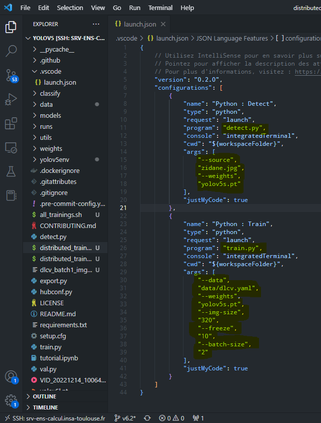Open the View menu

pos(98,8)
